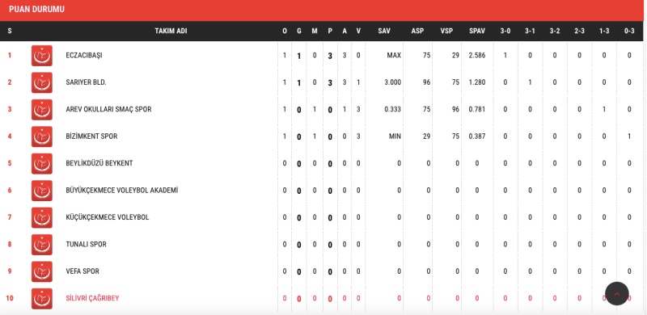Viewport: 647px width, 315px height.
Task: Click the 3-0 column header
Action: (x=505, y=31)
